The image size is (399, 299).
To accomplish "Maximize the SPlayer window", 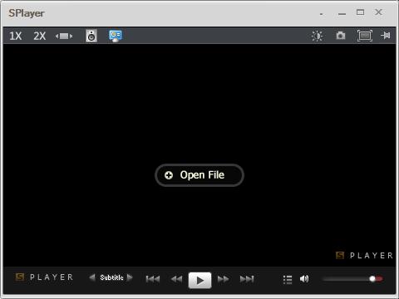I will (x=360, y=12).
